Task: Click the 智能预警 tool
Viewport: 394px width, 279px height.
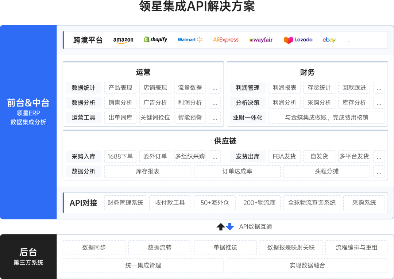Action: (190, 118)
